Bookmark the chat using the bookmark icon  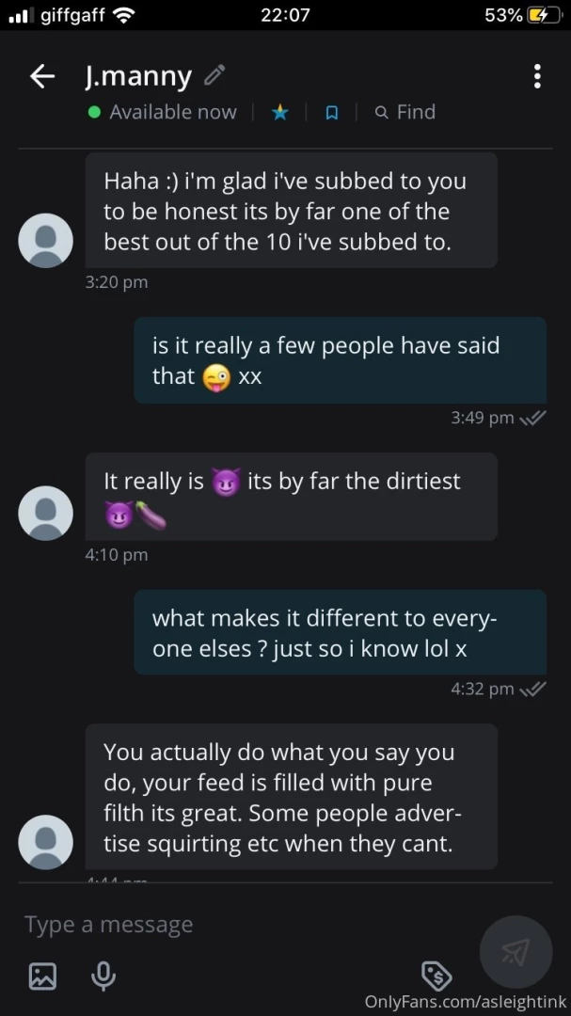[x=330, y=112]
